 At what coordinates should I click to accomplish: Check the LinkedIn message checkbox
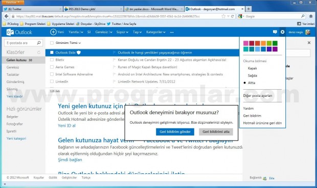coord(52,82)
